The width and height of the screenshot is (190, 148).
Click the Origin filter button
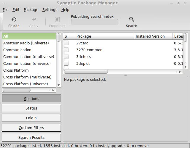[31, 118]
